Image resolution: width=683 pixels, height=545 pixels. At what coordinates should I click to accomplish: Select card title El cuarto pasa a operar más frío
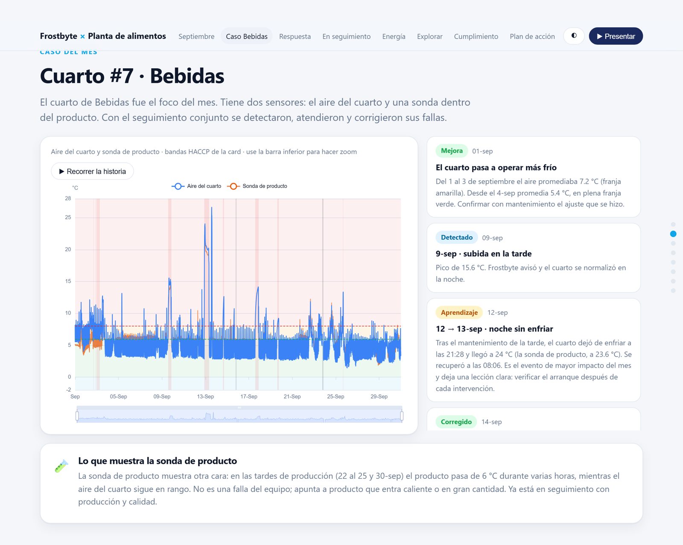coord(496,167)
